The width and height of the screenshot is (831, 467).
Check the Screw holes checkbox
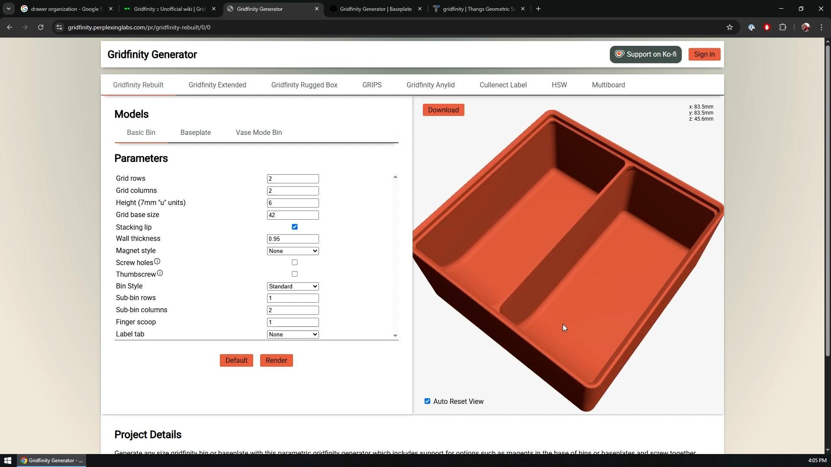pos(295,262)
